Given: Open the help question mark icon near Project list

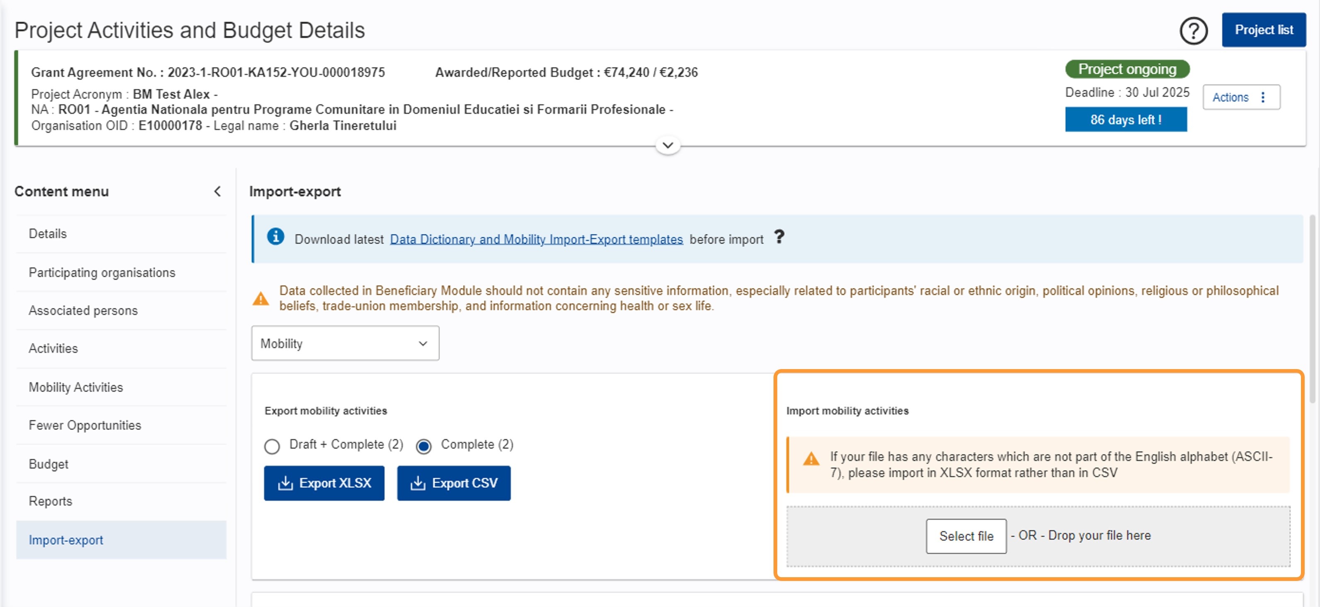Looking at the screenshot, I should tap(1194, 31).
